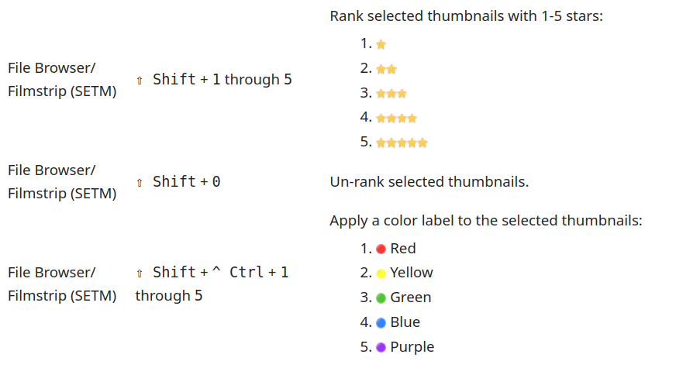Click the blue color label dot

pos(381,322)
